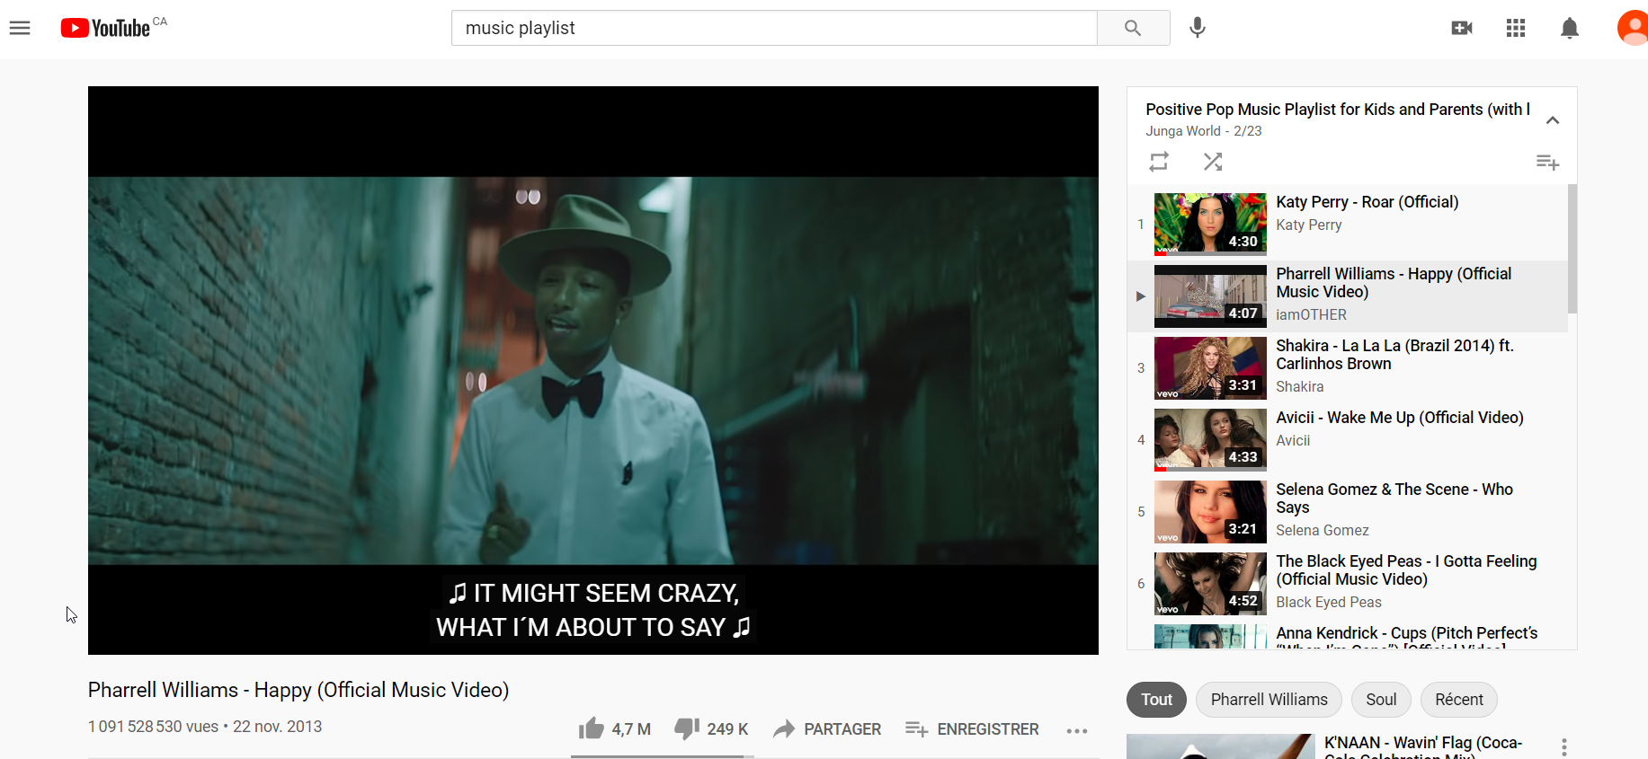Open the create video camera icon
1648x759 pixels.
coord(1462,28)
